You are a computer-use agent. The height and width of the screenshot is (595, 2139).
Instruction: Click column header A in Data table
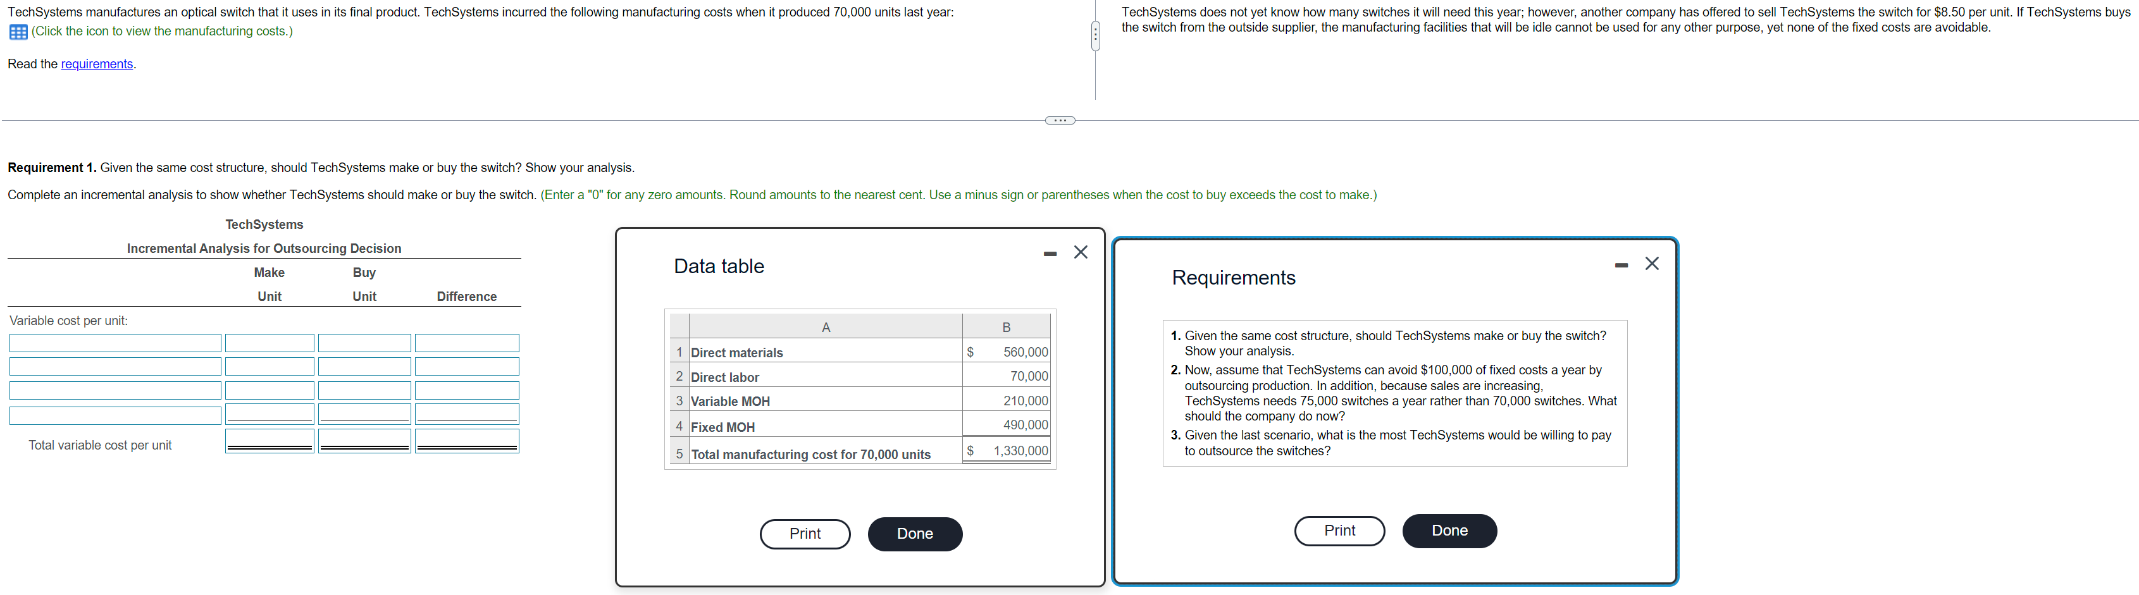click(x=826, y=327)
